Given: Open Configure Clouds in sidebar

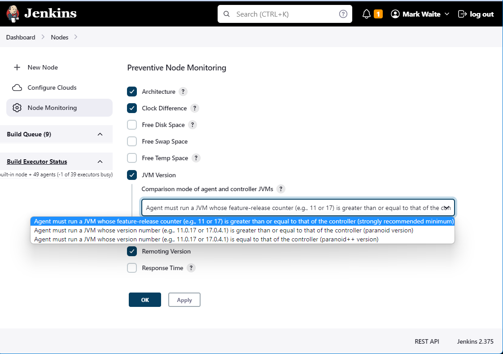Looking at the screenshot, I should (59, 87).
